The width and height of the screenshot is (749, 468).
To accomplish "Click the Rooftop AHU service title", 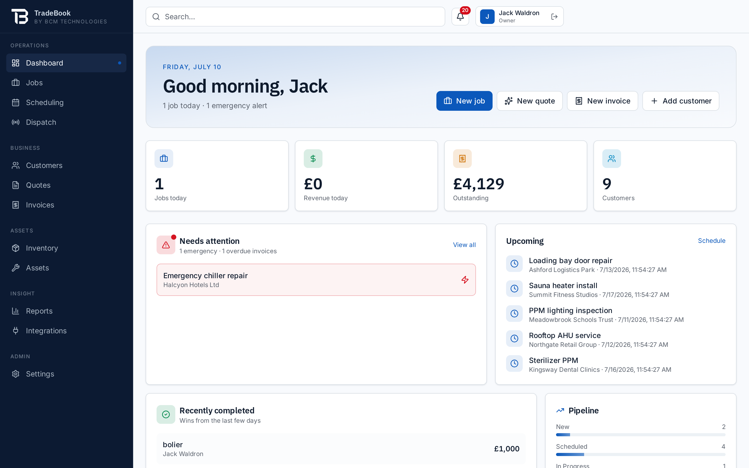I will coord(565,335).
